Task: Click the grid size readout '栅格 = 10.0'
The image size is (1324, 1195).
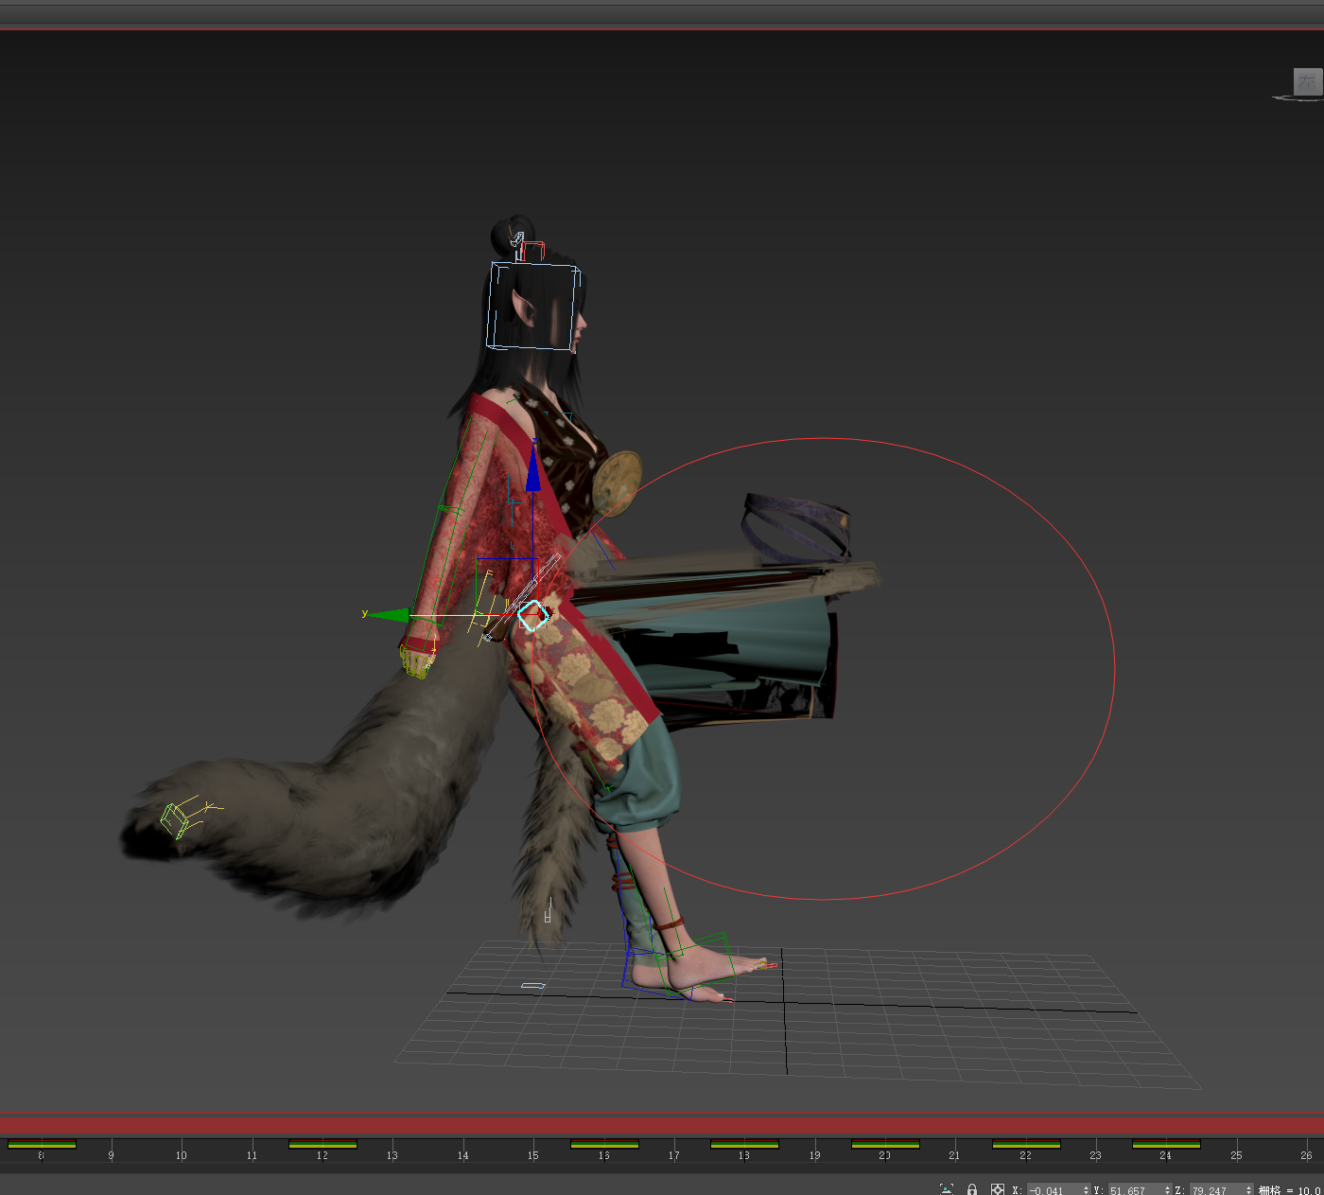Action: 1290,1190
